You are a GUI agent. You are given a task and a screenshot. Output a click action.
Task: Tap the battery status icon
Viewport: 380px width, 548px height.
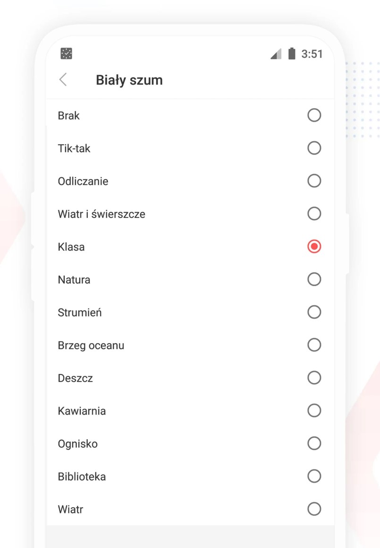[x=292, y=53]
